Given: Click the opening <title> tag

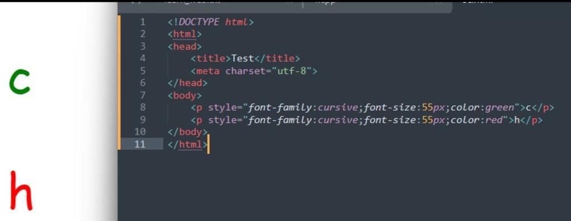Looking at the screenshot, I should pyautogui.click(x=211, y=58).
